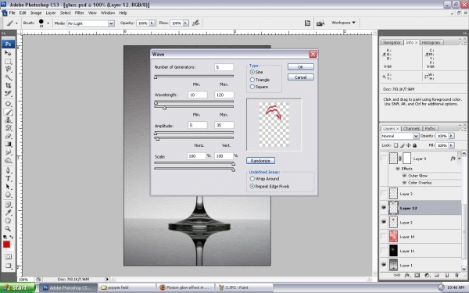Viewport: 469px width, 293px height.
Task: Click the Windows Start button
Action: pos(17,288)
